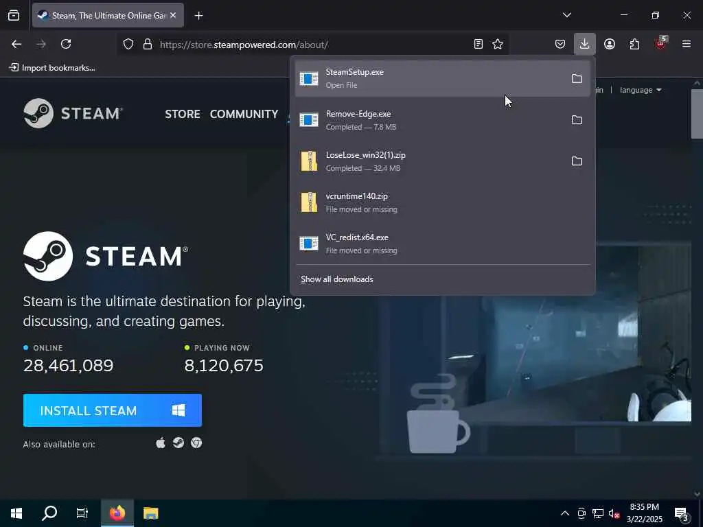This screenshot has height=527, width=703.
Task: View site security padlock info
Action: coord(148,45)
